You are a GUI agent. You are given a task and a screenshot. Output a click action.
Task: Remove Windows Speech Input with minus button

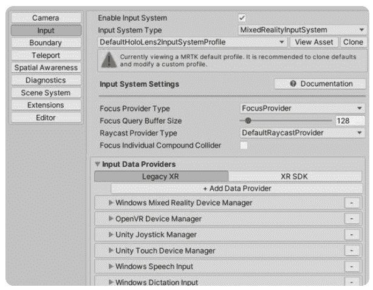352,266
